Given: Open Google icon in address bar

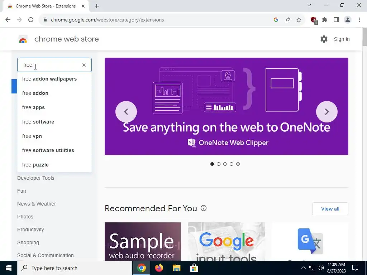Looking at the screenshot, I should [276, 20].
